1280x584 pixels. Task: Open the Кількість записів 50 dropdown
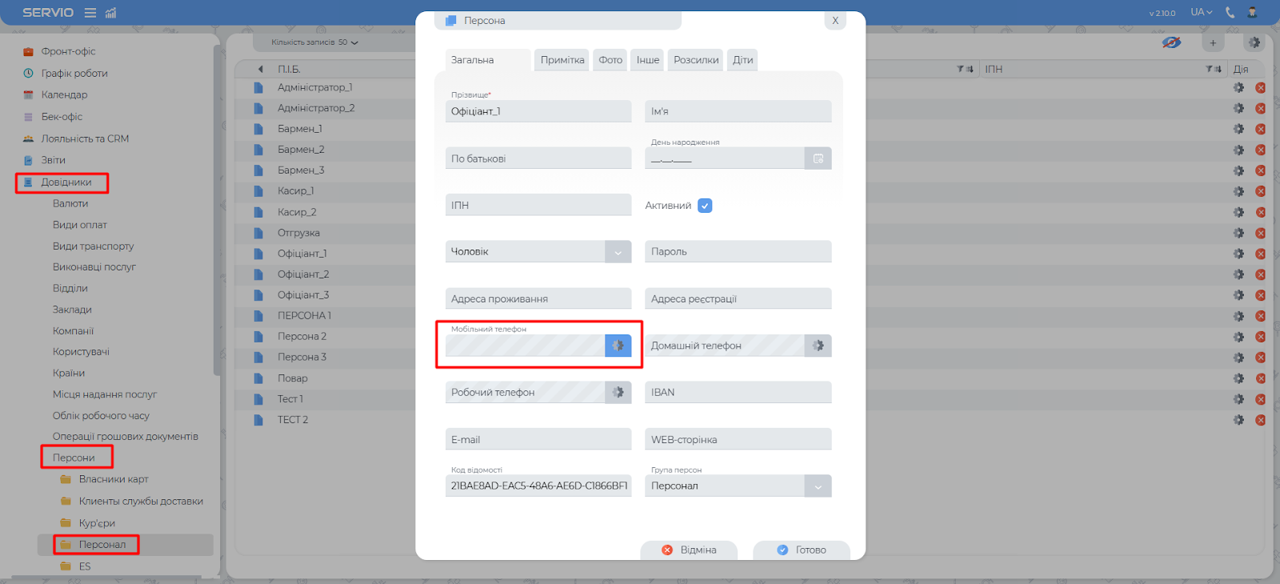tap(314, 42)
